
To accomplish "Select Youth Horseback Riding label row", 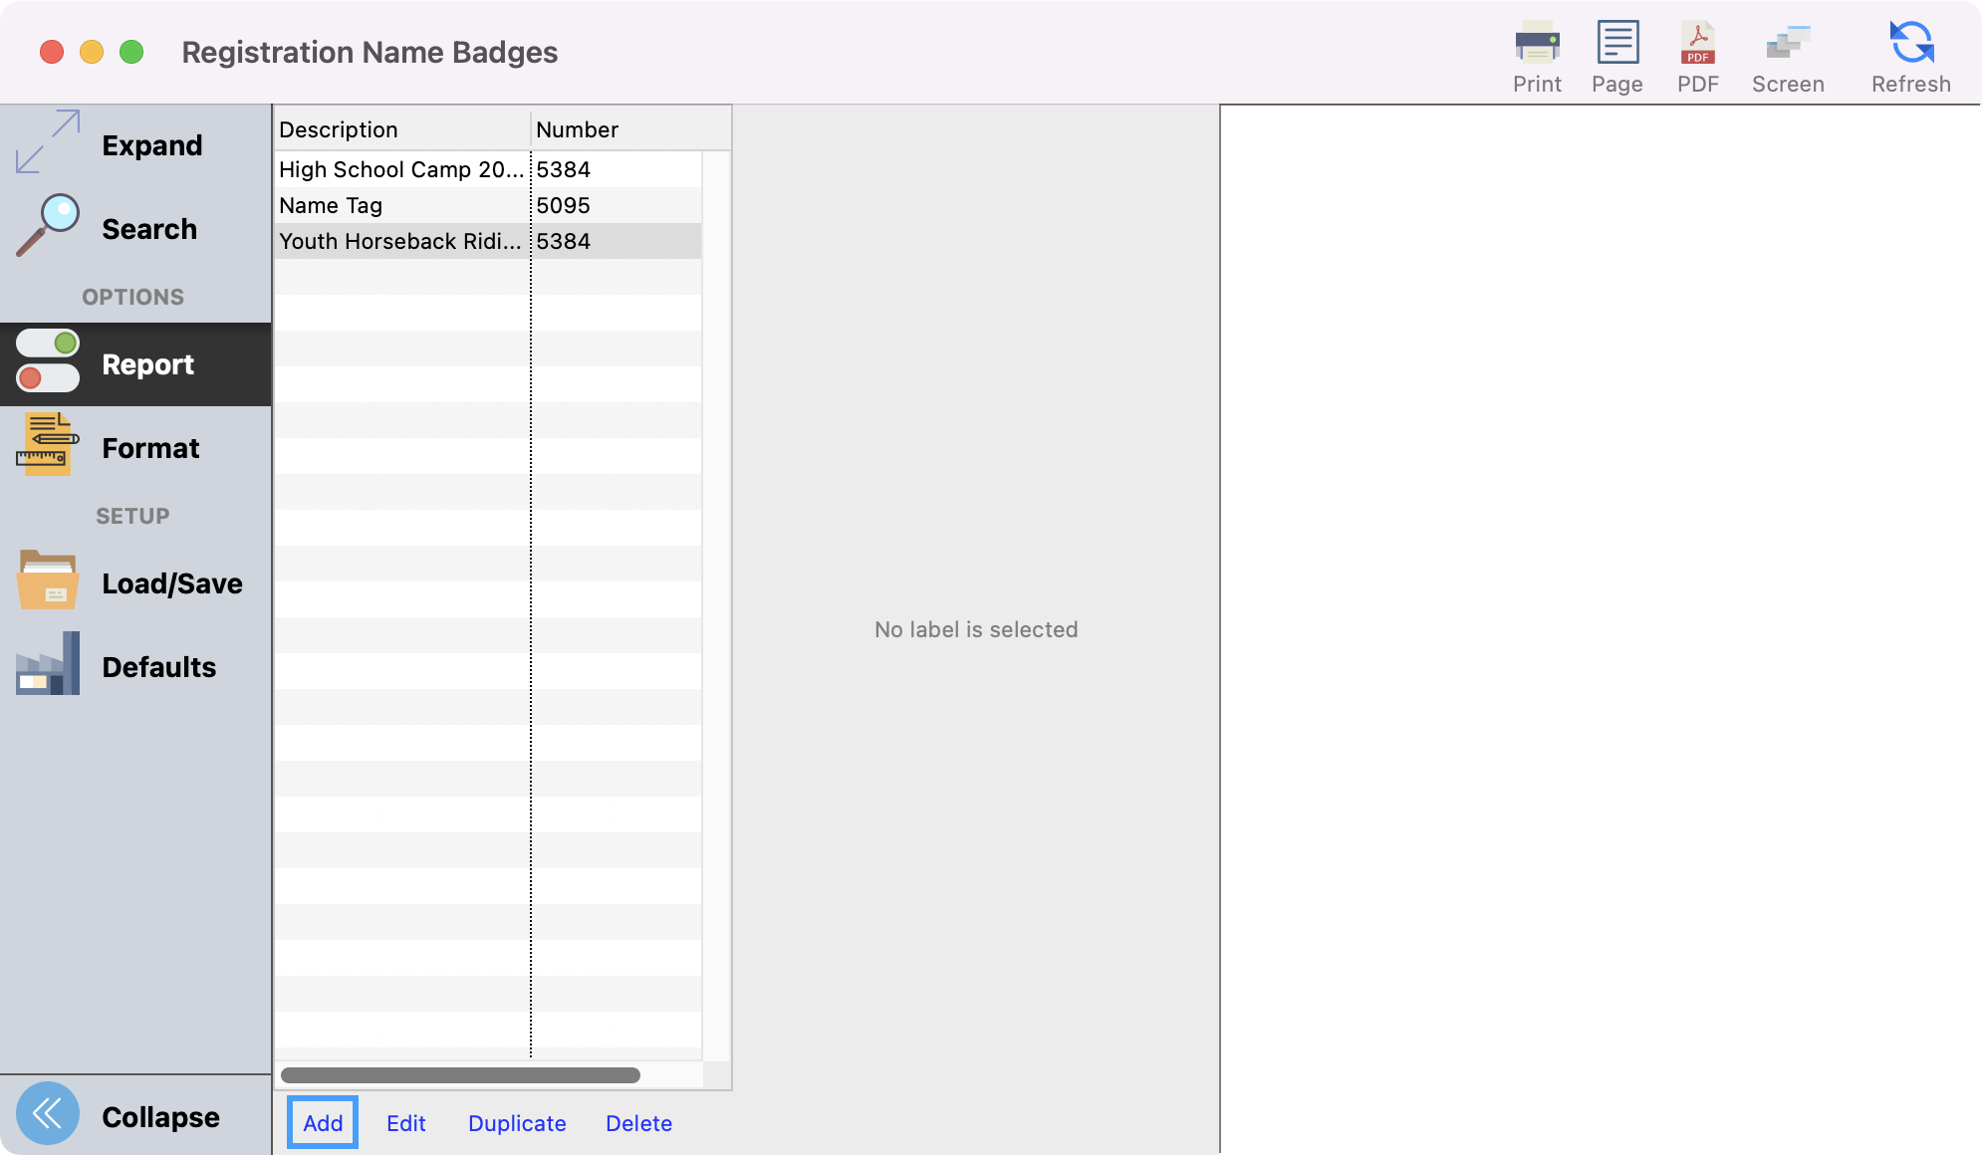I will [x=400, y=241].
